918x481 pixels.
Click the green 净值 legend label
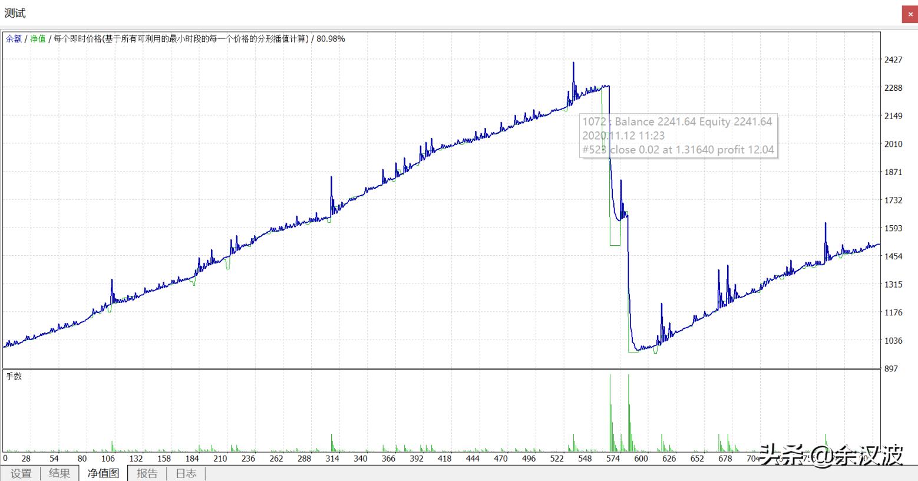tap(38, 39)
